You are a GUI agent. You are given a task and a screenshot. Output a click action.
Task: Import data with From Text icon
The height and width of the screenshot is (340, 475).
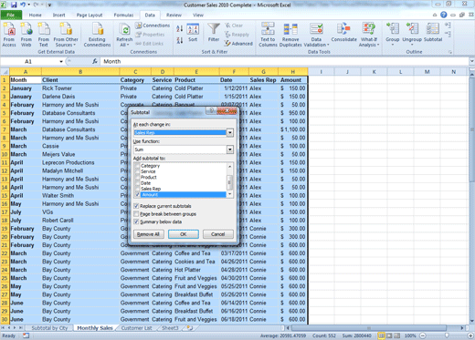coord(44,35)
